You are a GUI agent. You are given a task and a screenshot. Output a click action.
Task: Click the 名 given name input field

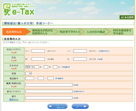[80, 59]
